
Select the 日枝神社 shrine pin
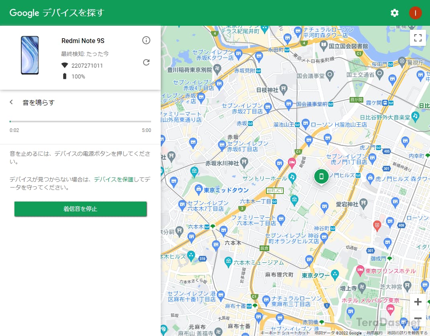pos(284,89)
